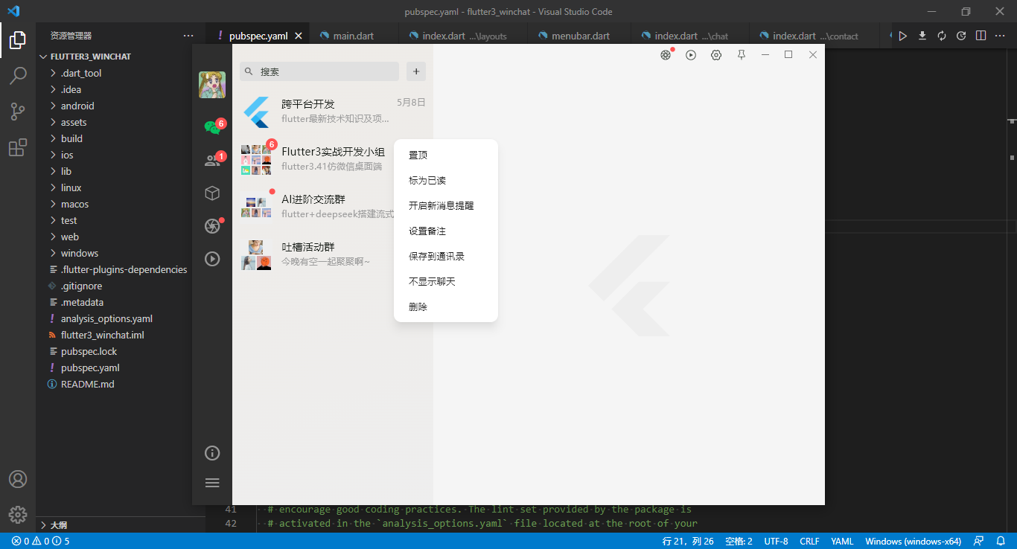The width and height of the screenshot is (1017, 549).
Task: Open the Accounts icon in activity bar
Action: [x=18, y=479]
